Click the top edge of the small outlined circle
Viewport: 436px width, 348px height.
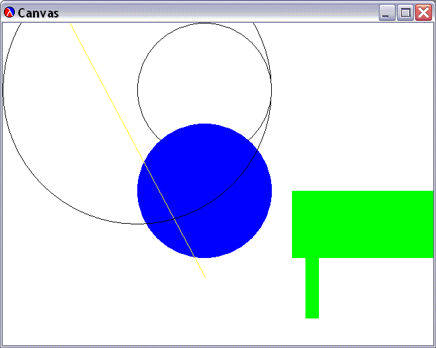(x=204, y=24)
